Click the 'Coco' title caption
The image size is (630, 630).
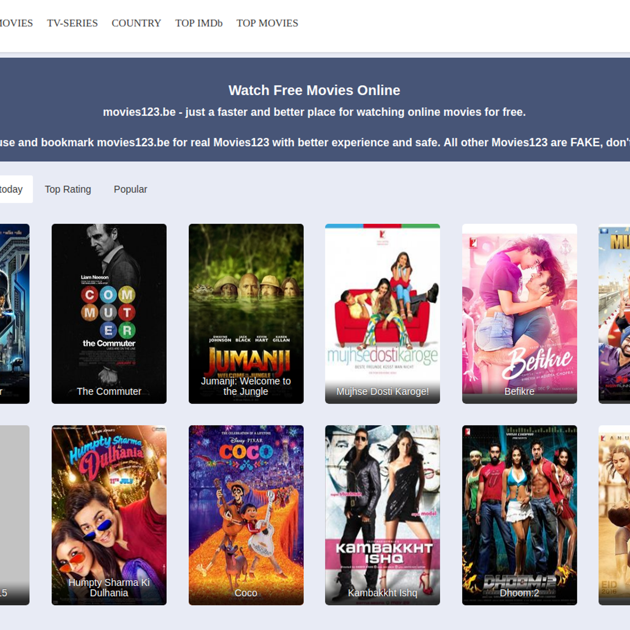pyautogui.click(x=246, y=593)
